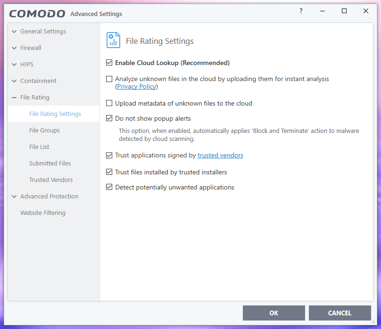Click the File Rating Settings header icon
Image resolution: width=381 pixels, height=329 pixels.
(x=113, y=41)
